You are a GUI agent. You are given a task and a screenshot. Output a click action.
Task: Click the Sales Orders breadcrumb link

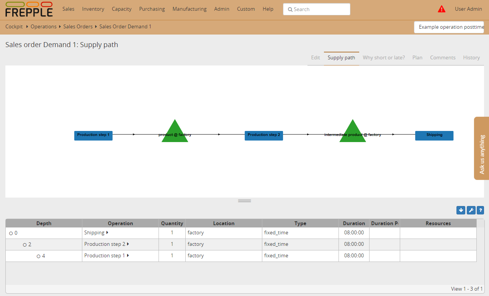tap(78, 27)
